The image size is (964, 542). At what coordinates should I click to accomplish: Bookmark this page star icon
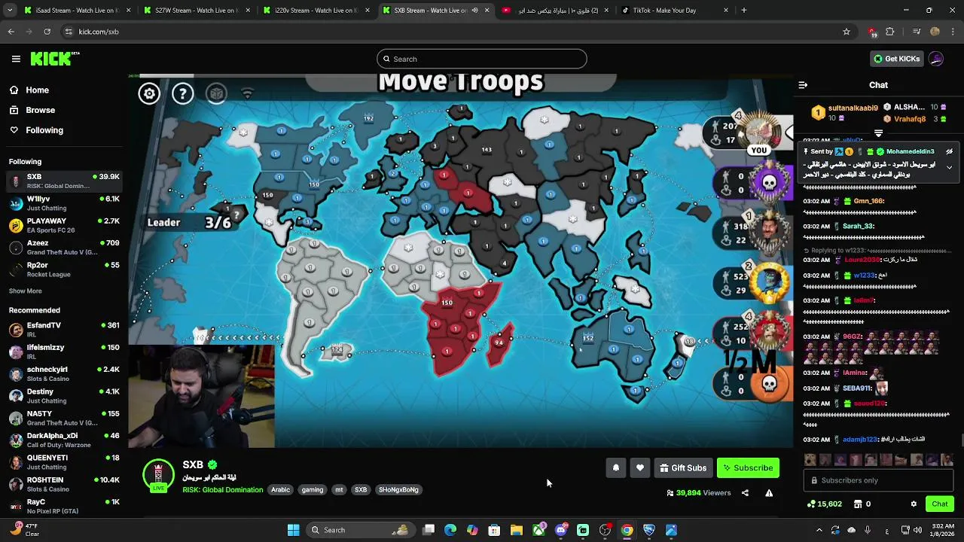(x=847, y=32)
